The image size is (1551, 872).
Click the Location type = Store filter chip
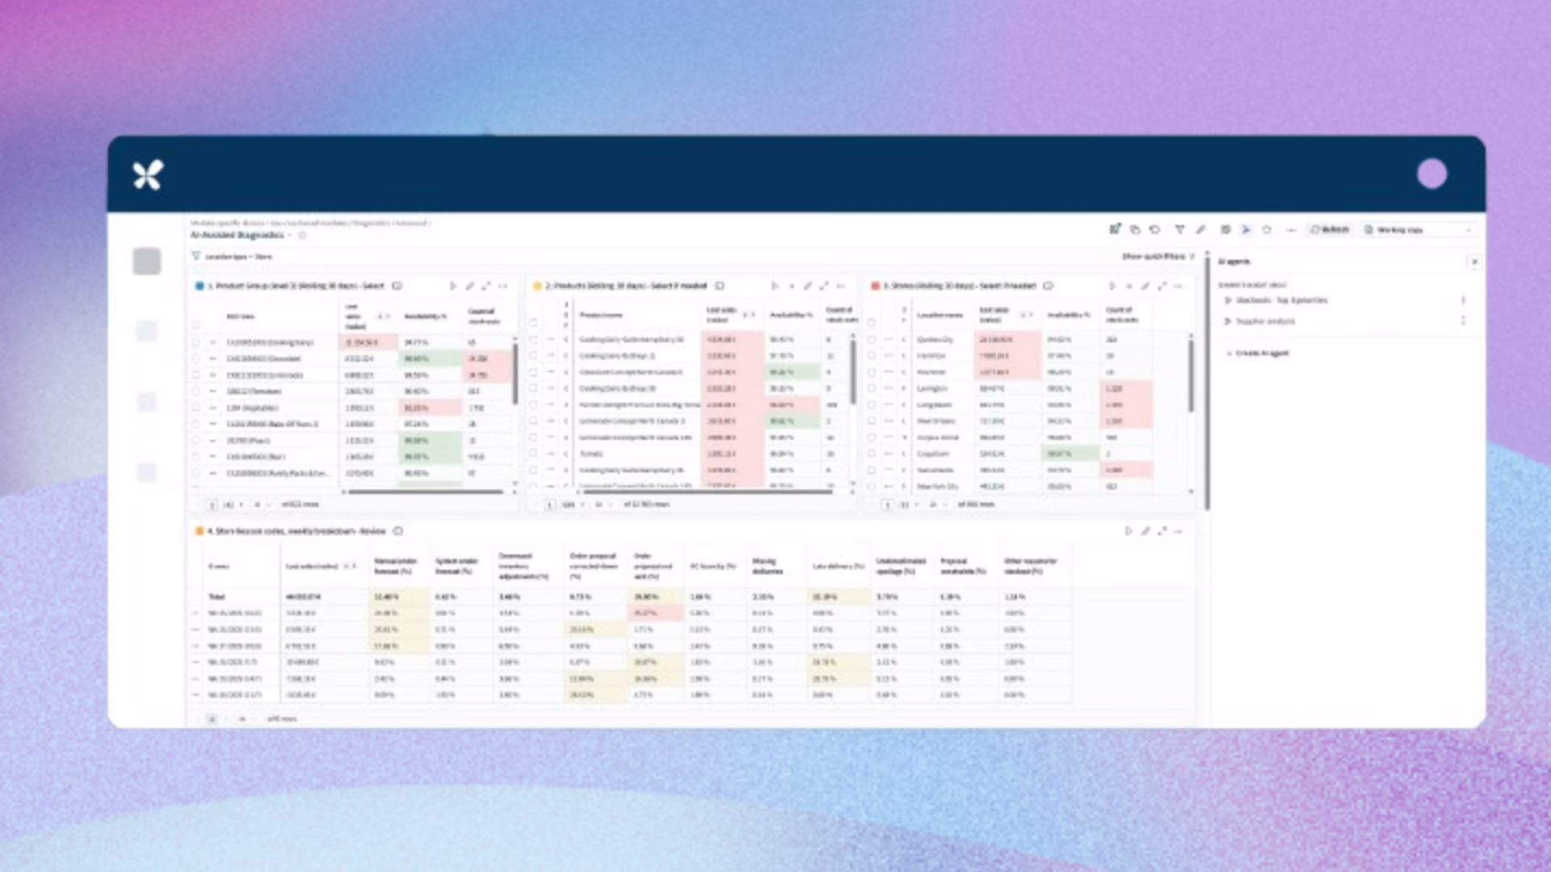(233, 257)
